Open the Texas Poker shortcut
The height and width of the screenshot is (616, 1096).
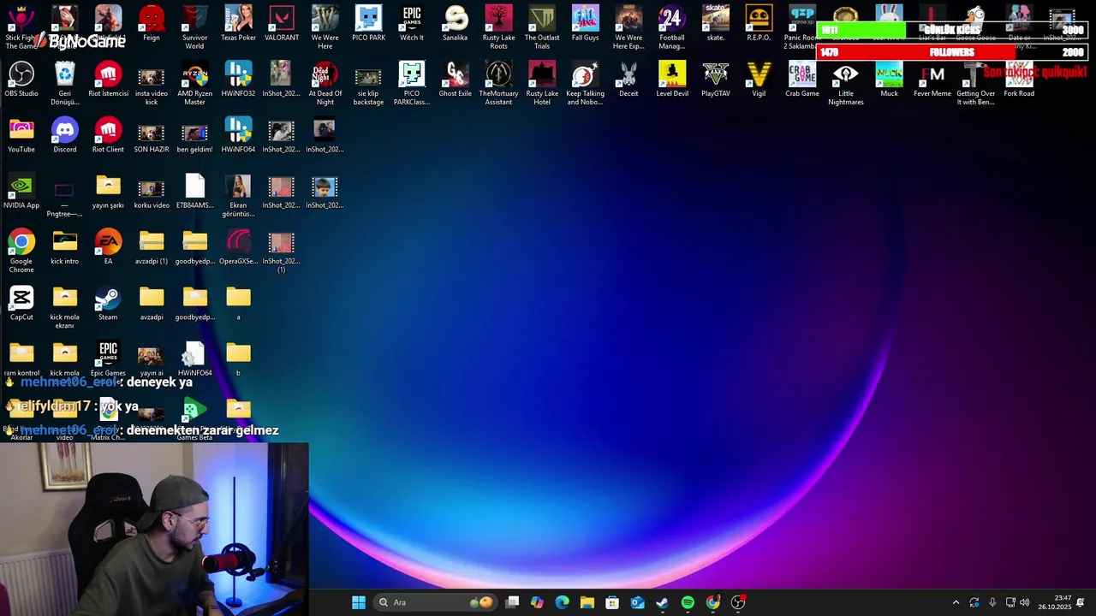pyautogui.click(x=238, y=24)
